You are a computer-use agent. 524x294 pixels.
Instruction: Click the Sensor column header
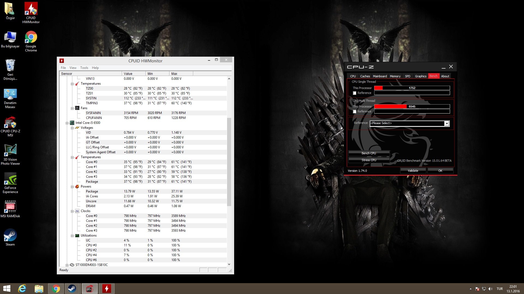click(x=91, y=73)
